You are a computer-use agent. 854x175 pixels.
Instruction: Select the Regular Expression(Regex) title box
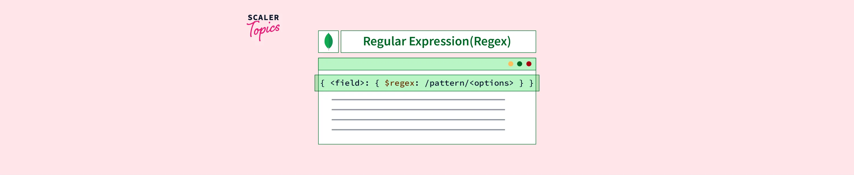[x=438, y=42]
